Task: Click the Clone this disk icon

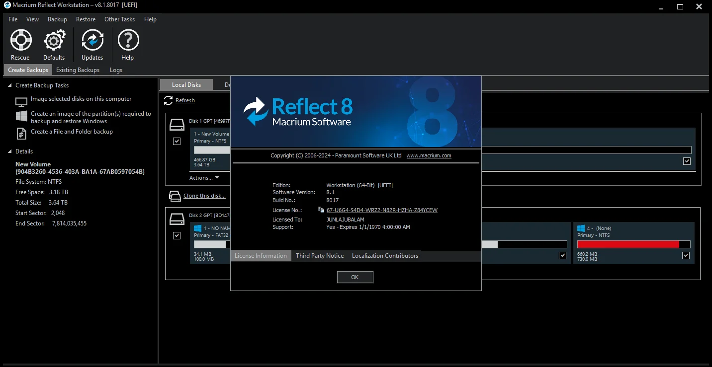Action: click(x=175, y=196)
